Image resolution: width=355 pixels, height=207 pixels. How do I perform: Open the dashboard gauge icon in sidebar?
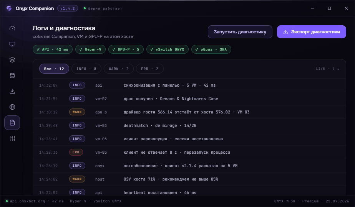(x=12, y=28)
